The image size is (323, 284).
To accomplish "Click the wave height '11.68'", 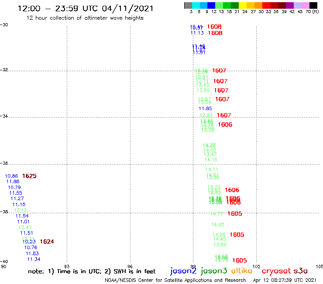I will click(x=13, y=181).
